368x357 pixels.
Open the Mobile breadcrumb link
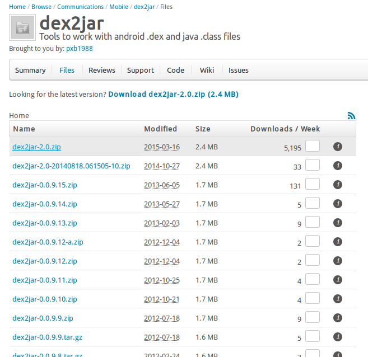point(119,7)
